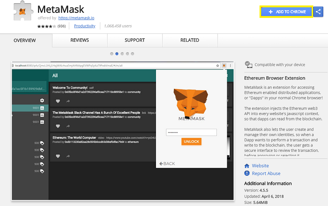Click the second 9001 chart icon
Image resolution: width=328 pixels, height=206 pixels.
pyautogui.click(x=42, y=115)
